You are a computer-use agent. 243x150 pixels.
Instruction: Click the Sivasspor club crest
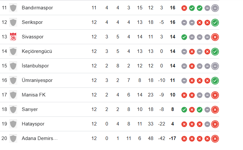click(x=13, y=37)
